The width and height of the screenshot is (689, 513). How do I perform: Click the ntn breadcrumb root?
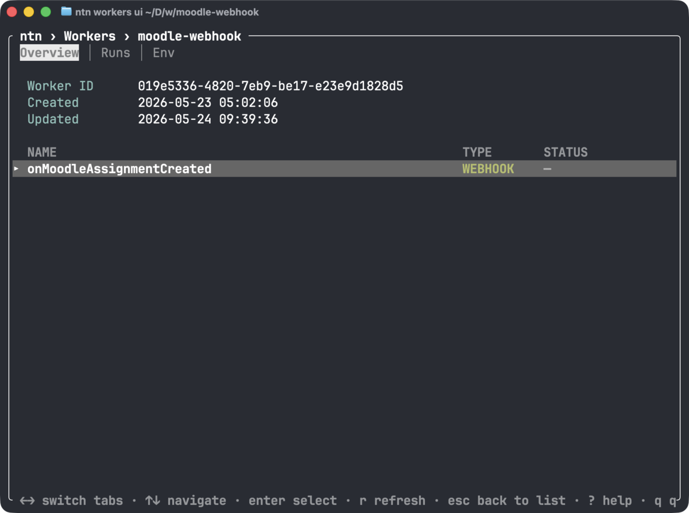(31, 36)
